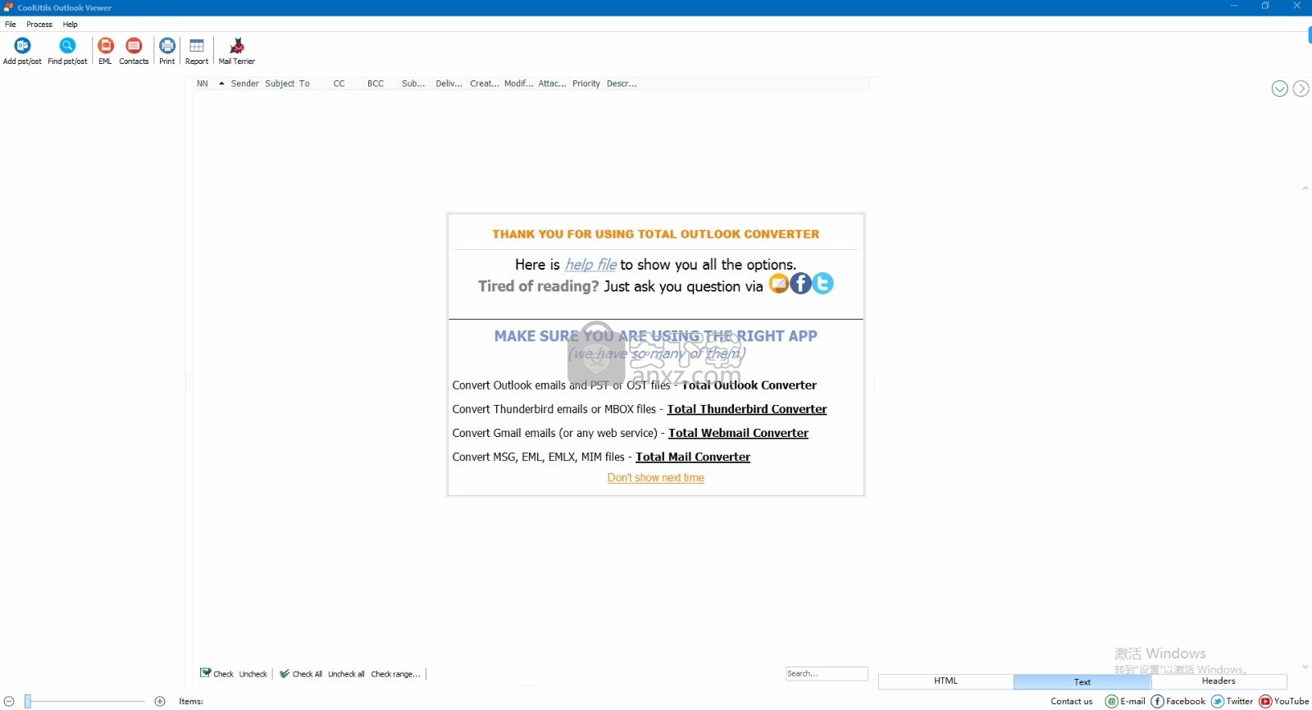This screenshot has width=1312, height=710.
Task: Click the email envelope icon in welcome panel
Action: (x=779, y=284)
